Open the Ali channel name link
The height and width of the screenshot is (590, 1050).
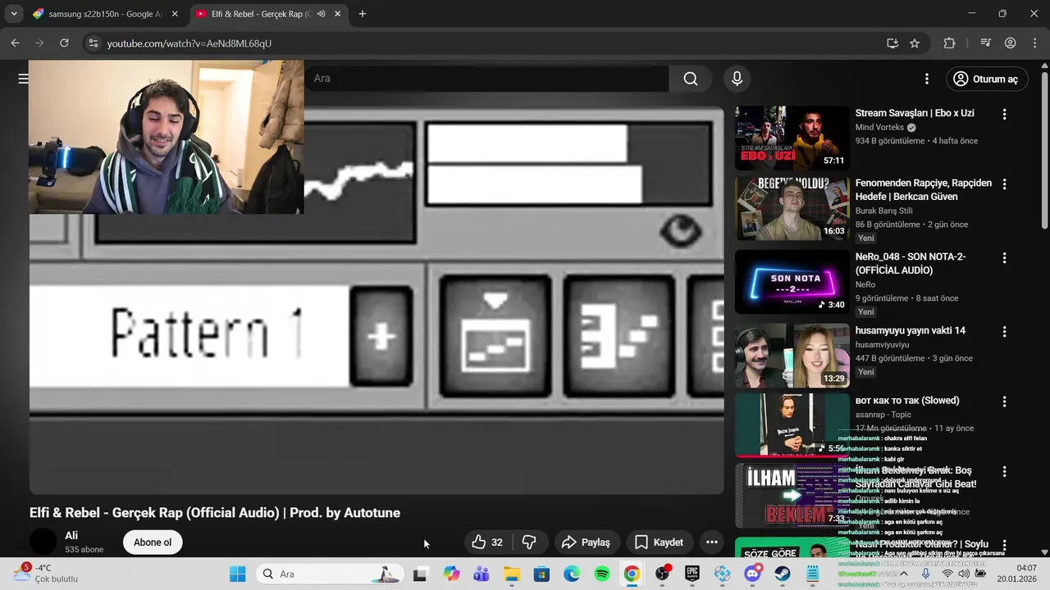point(71,536)
